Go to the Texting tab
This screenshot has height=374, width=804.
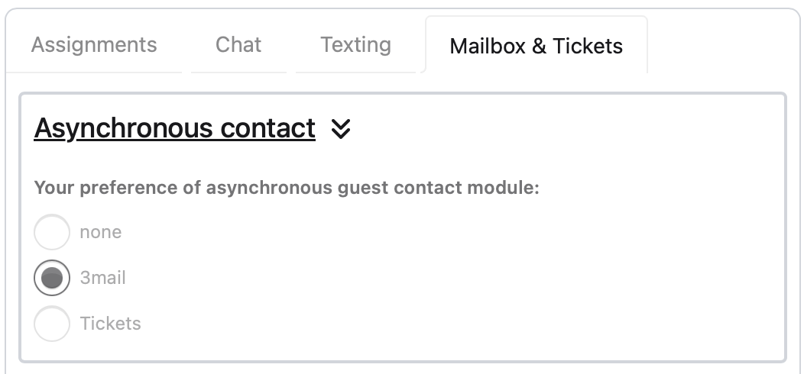point(355,44)
